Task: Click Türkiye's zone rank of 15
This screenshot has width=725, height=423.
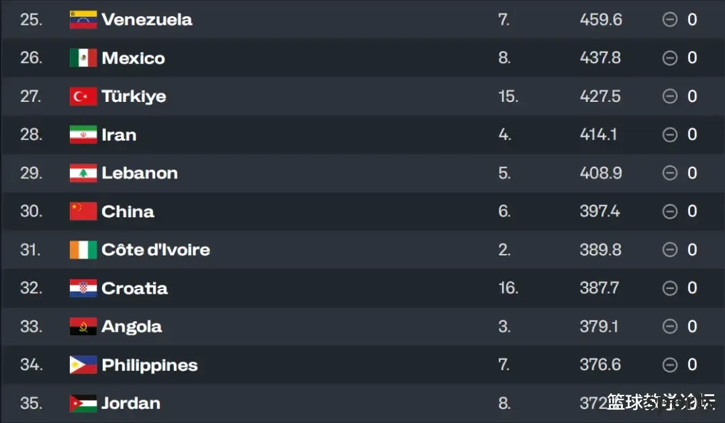Action: pos(508,97)
